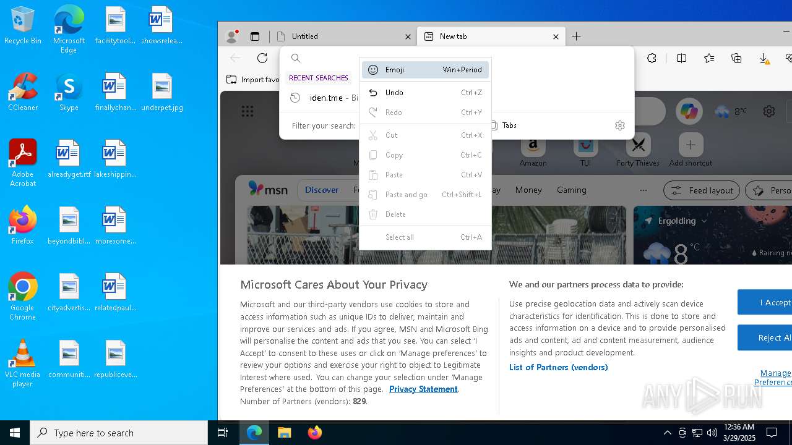Click the Copilot icon on new tab page
This screenshot has width=792, height=445.
click(689, 111)
